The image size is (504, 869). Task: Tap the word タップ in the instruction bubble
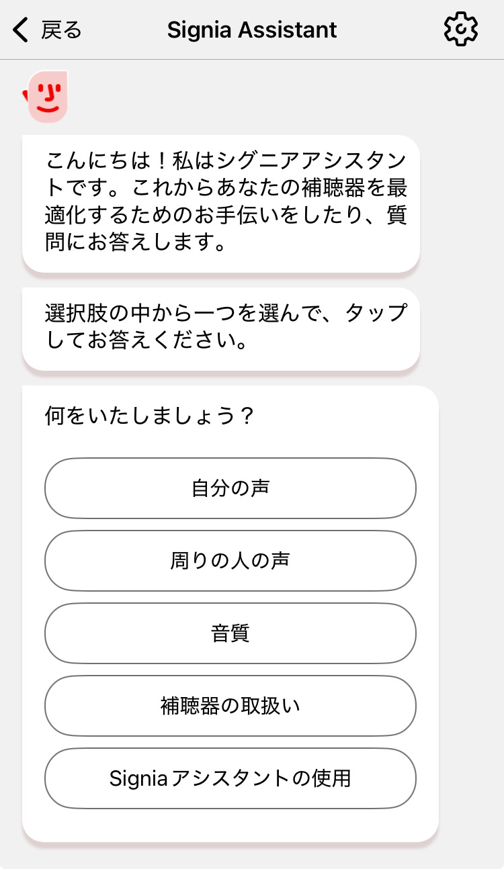coord(376,313)
